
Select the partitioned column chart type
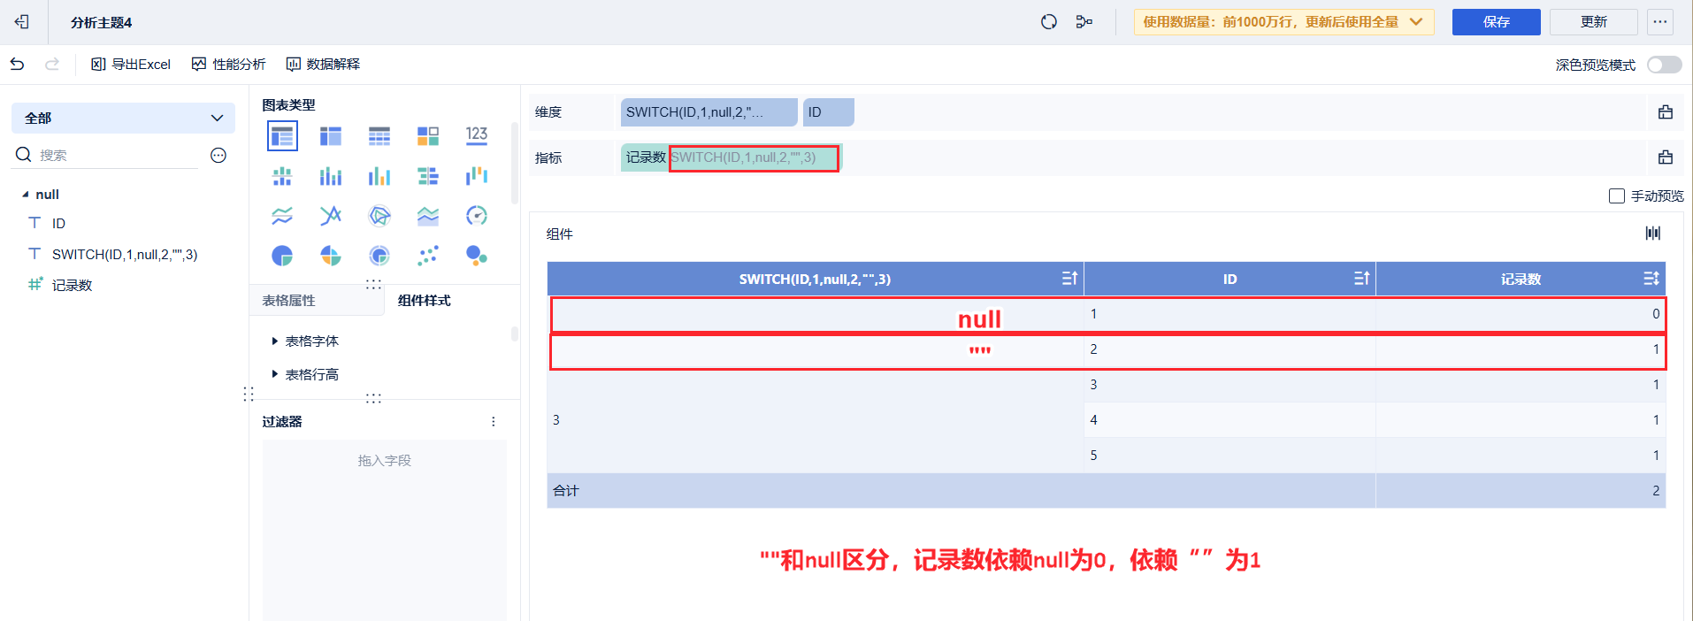tap(282, 176)
